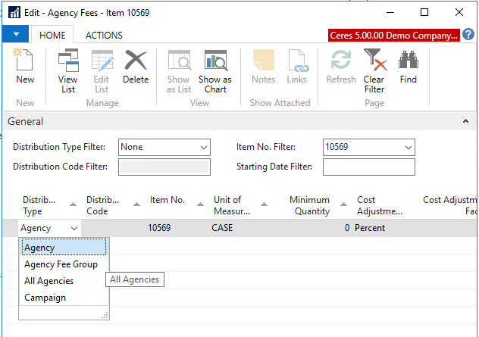479x337 pixels.
Task: Open the Distribution Type Filter dropdown
Action: pyautogui.click(x=203, y=147)
